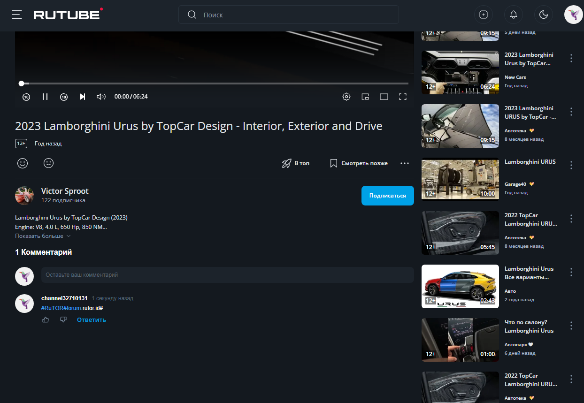584x403 pixels.
Task: Enable picture-in-picture mode
Action: click(365, 97)
